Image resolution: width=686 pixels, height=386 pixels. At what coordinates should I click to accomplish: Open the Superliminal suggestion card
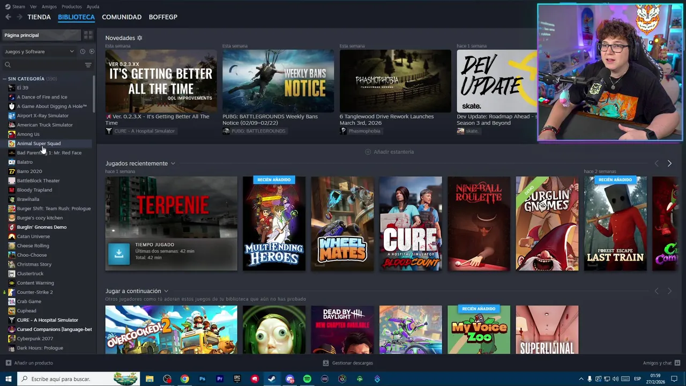coord(547,330)
